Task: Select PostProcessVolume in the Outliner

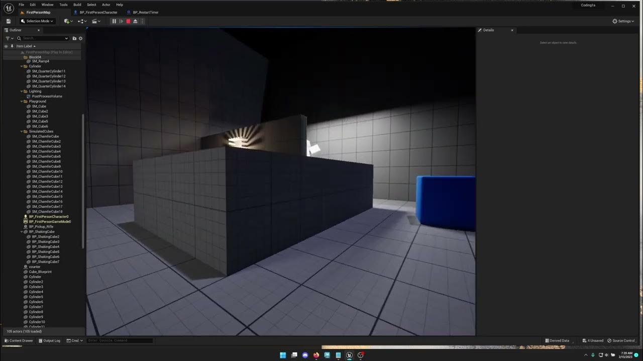Action: coord(47,96)
